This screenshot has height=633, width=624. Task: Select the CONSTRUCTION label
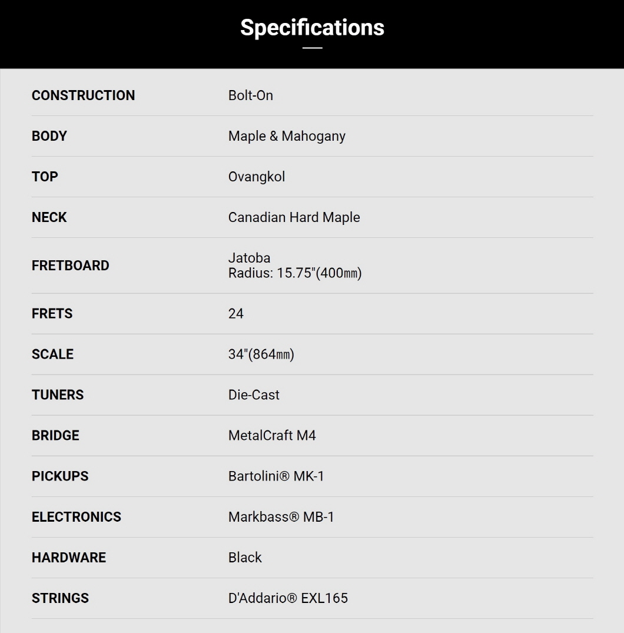(83, 95)
